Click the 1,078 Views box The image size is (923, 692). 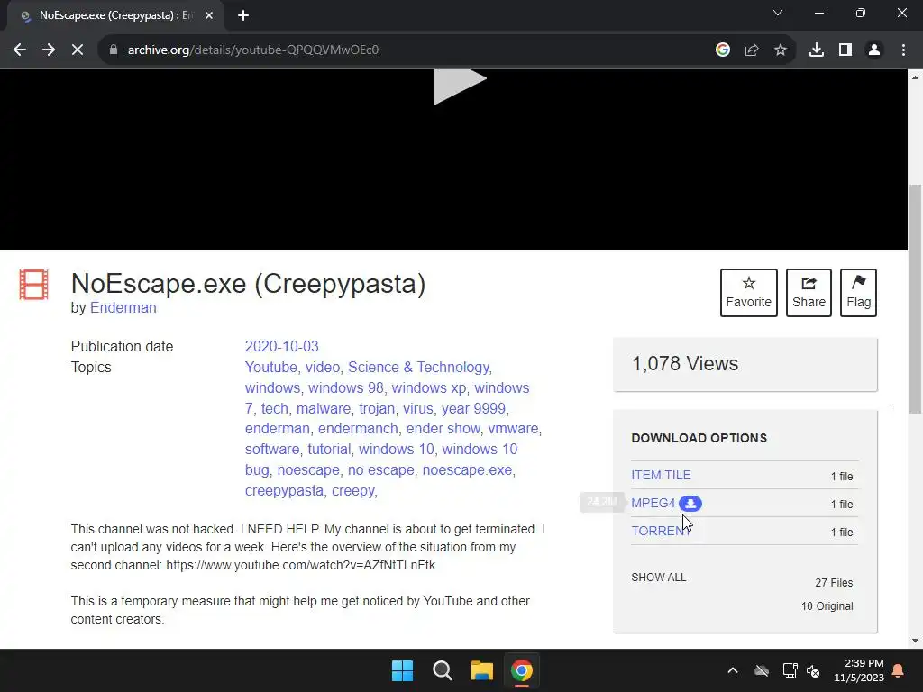pyautogui.click(x=745, y=364)
